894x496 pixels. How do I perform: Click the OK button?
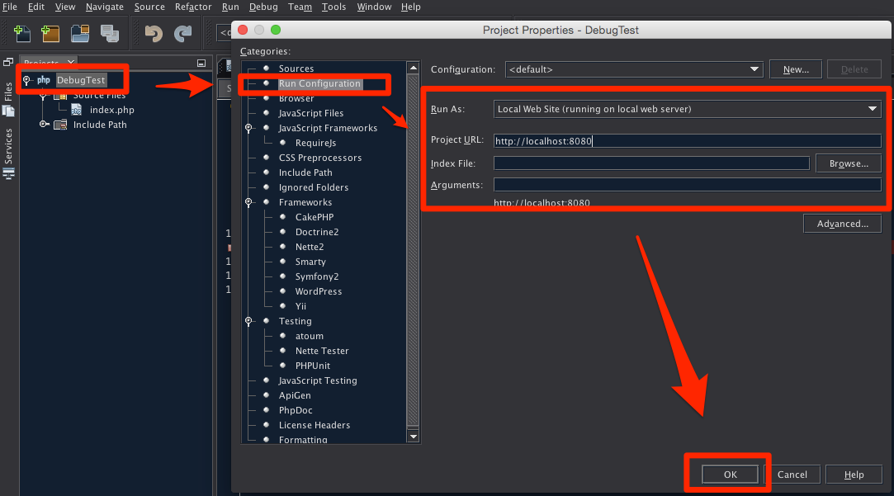(x=730, y=475)
